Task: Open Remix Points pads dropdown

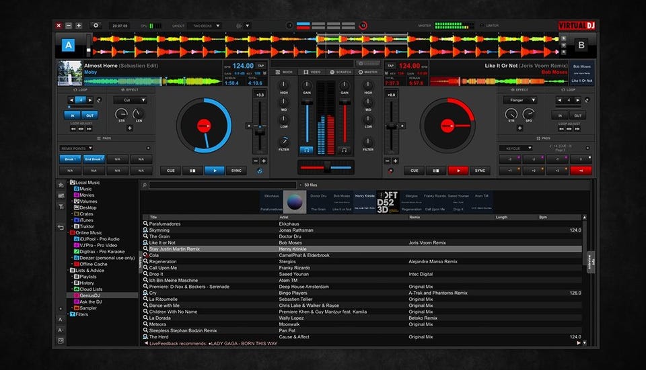Action: 76,148
